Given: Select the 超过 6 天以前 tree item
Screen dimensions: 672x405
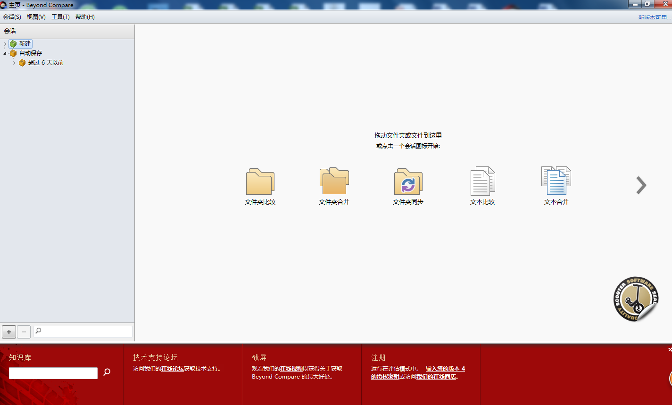Looking at the screenshot, I should [x=46, y=63].
